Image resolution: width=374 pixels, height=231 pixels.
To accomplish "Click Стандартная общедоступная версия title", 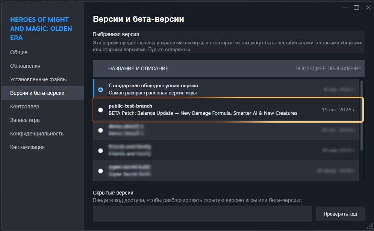I will [153, 86].
